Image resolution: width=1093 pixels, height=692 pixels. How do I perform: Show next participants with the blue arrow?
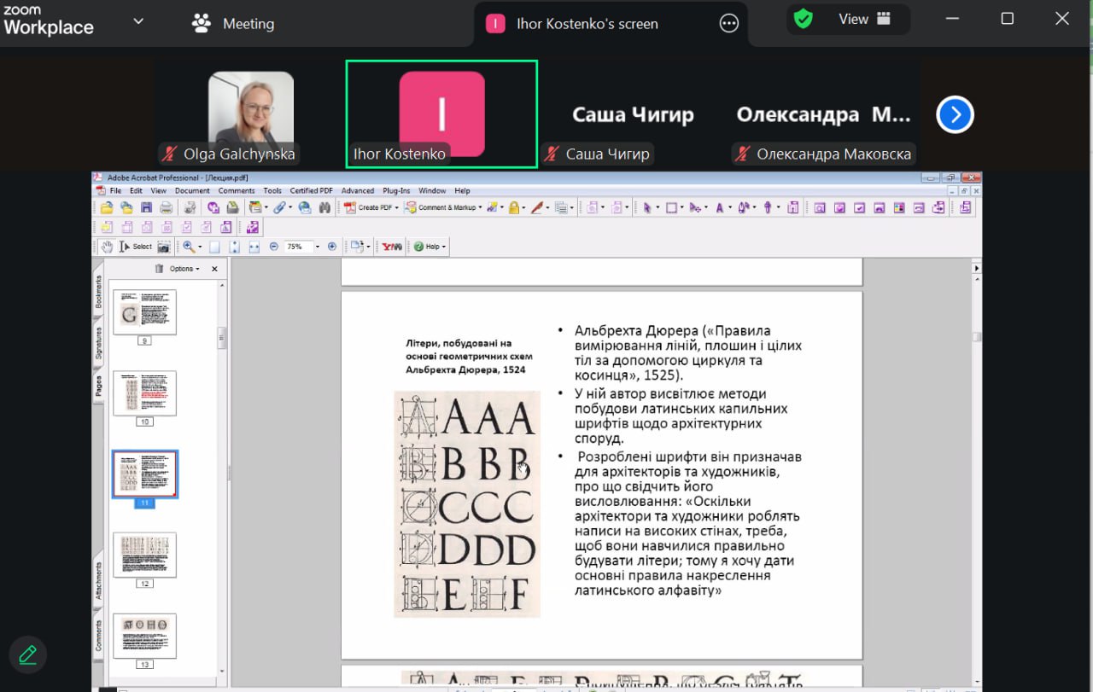click(x=955, y=114)
